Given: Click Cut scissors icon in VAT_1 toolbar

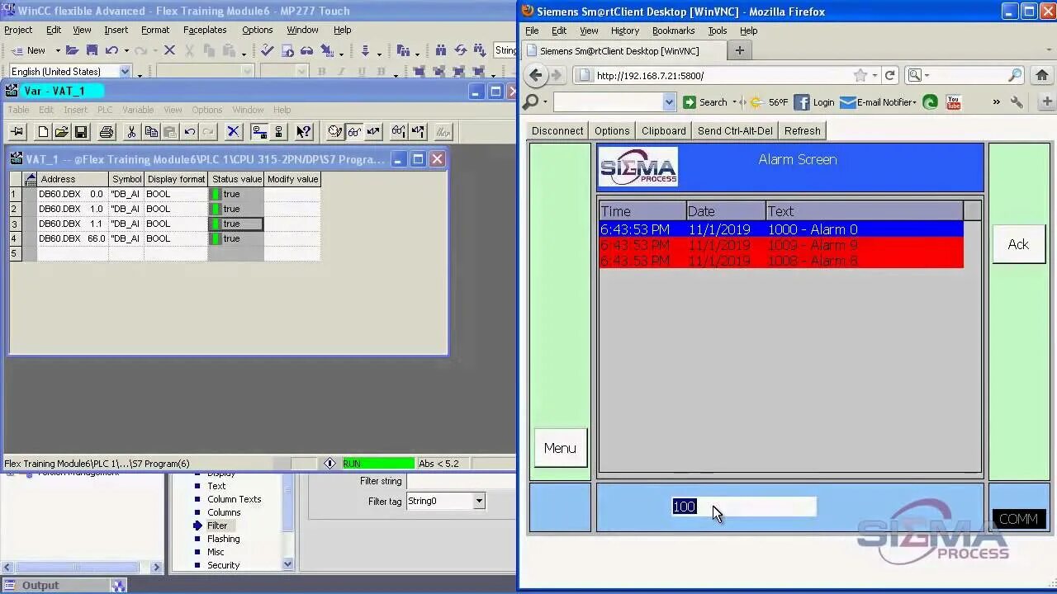Looking at the screenshot, I should click(x=131, y=132).
